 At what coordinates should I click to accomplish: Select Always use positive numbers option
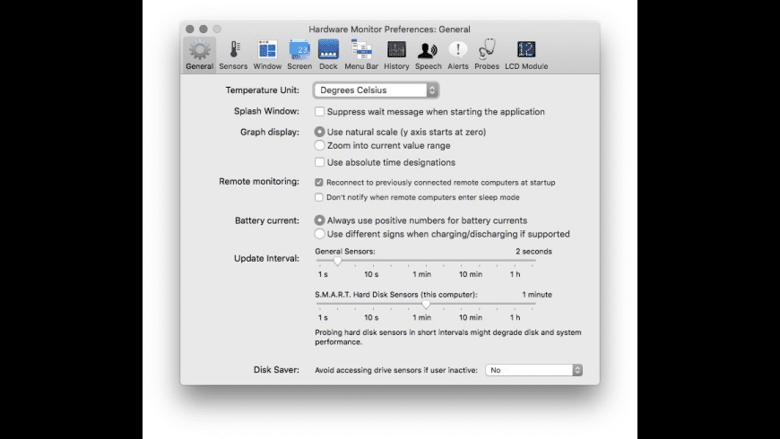click(x=319, y=220)
